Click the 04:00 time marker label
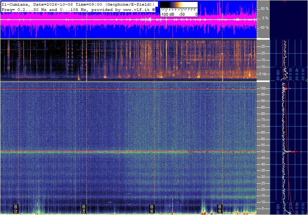Screen dimensions: 308x215 (84, 209)
